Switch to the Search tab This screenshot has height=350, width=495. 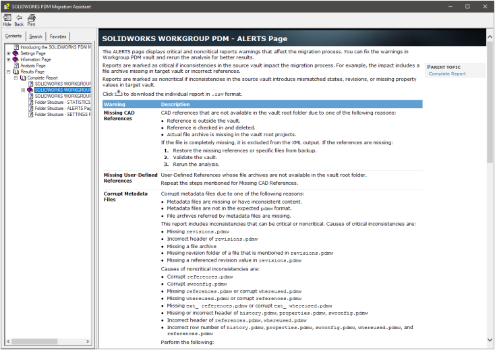point(36,36)
